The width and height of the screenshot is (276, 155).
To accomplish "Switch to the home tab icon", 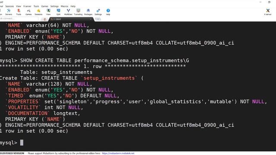I will (x=45, y=19).
